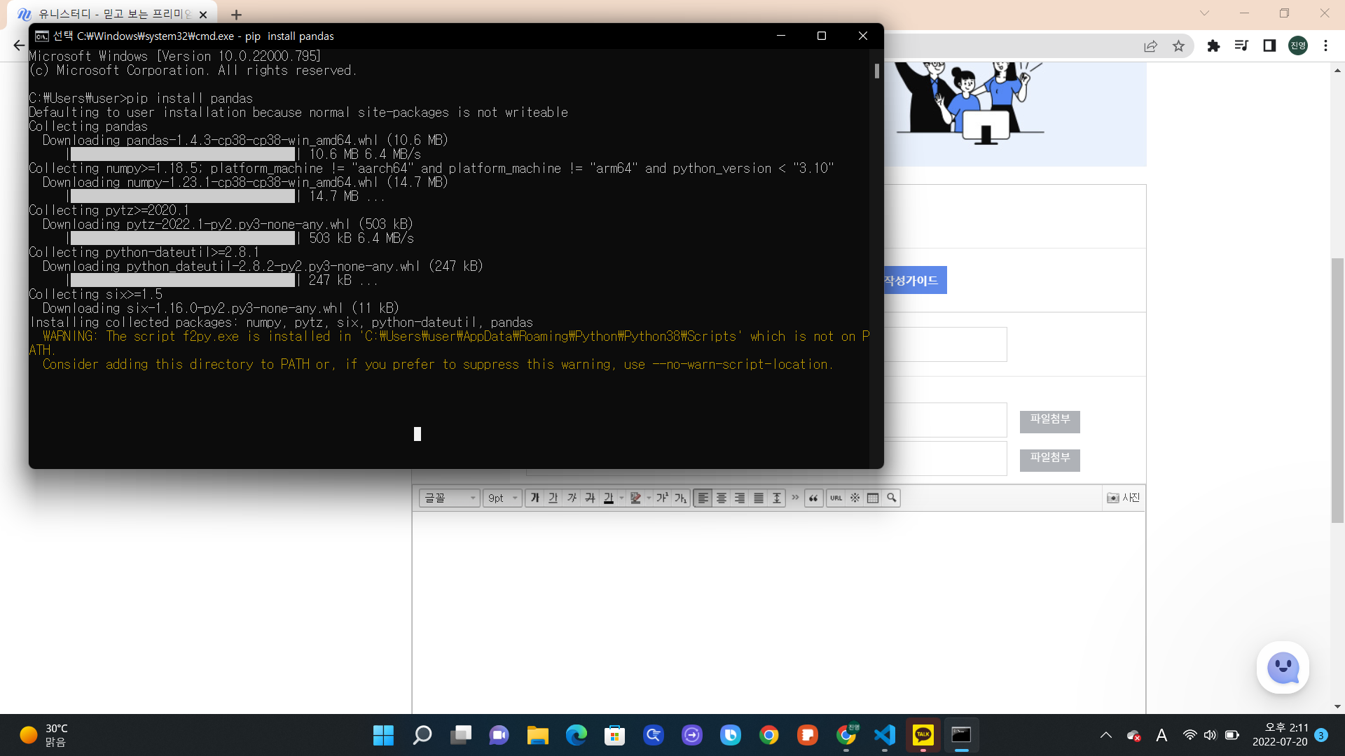Viewport: 1345px width, 756px height.
Task: Insert a table in the editor
Action: 873,498
